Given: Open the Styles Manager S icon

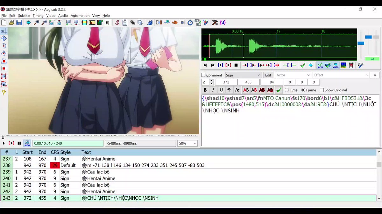Looking at the screenshot, I should [117, 23].
